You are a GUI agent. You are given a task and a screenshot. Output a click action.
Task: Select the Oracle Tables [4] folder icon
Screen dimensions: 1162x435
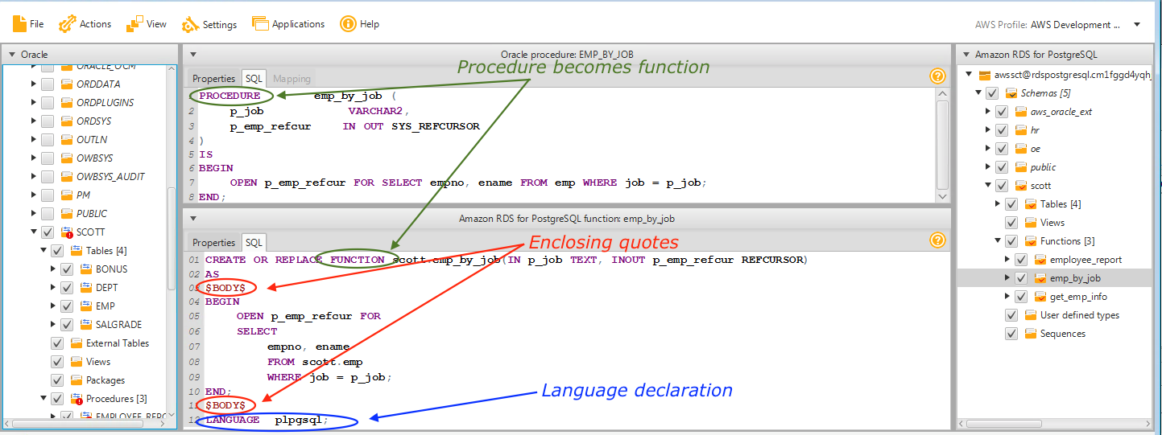tap(77, 251)
